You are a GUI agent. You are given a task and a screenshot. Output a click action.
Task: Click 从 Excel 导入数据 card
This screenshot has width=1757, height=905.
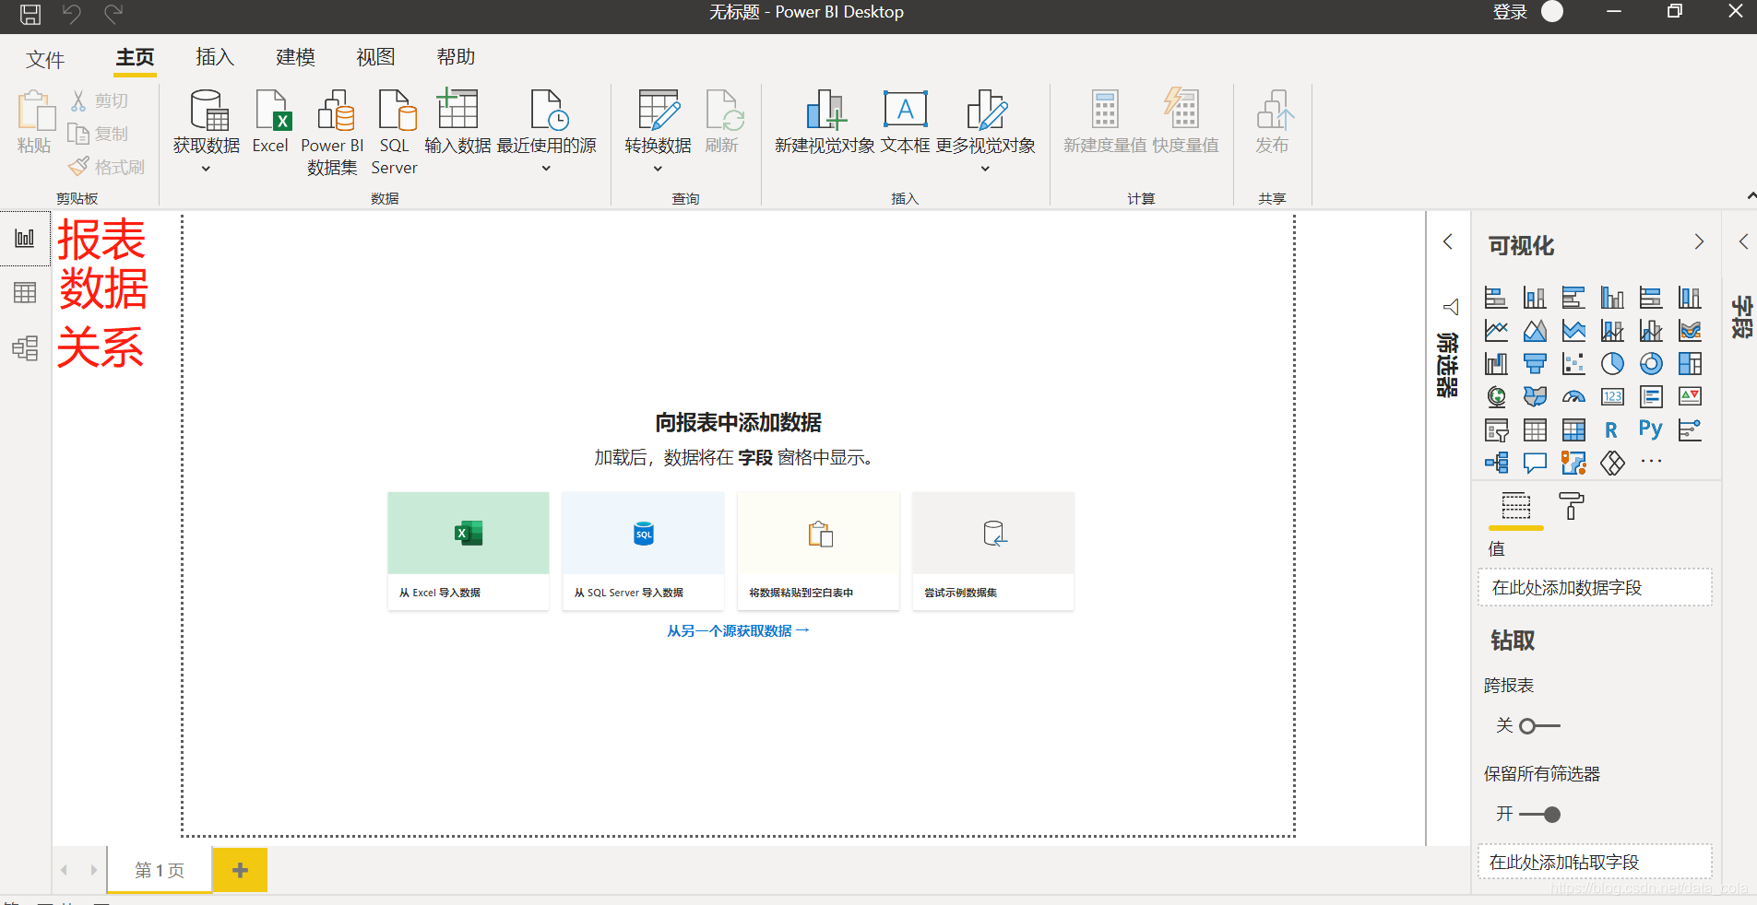pyautogui.click(x=469, y=551)
